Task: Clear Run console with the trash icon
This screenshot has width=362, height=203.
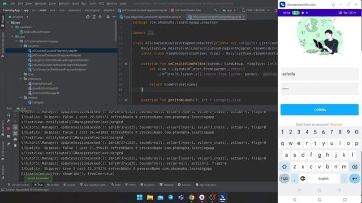Action: [15, 145]
